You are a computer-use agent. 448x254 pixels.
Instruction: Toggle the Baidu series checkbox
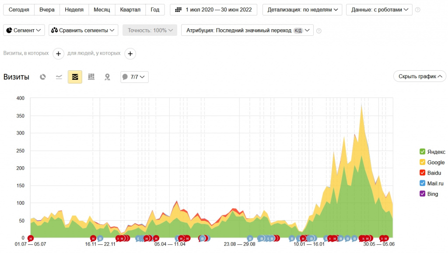click(422, 173)
